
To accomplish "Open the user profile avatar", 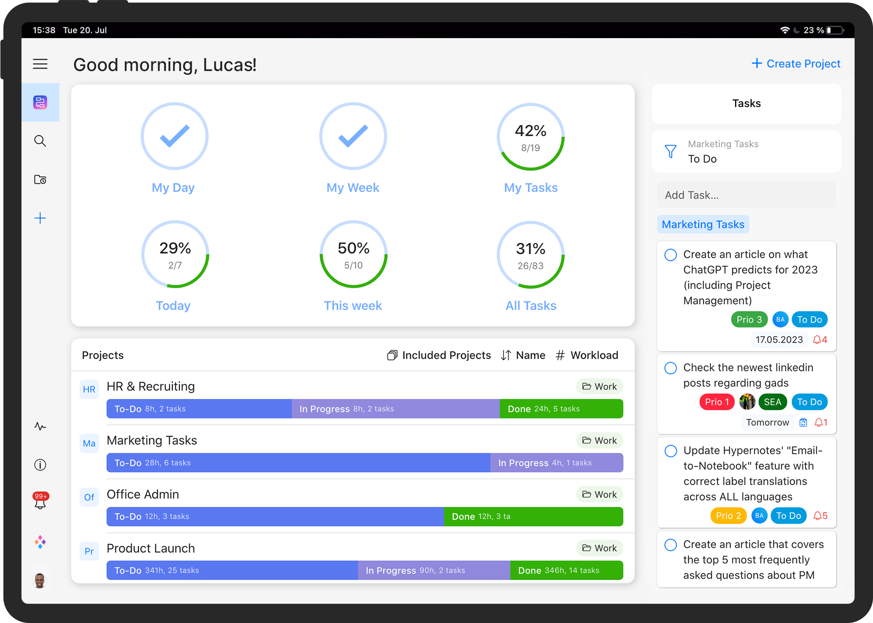I will pos(40,581).
